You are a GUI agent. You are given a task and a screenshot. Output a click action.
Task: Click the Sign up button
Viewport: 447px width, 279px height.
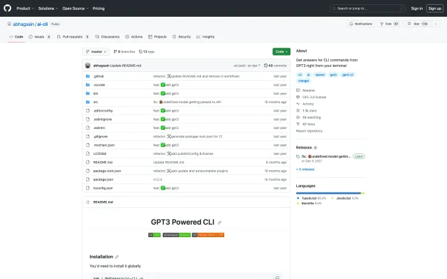[434, 8]
